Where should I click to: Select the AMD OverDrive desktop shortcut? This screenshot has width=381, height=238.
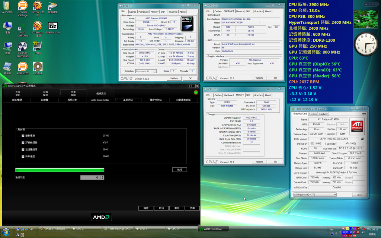tap(23, 30)
